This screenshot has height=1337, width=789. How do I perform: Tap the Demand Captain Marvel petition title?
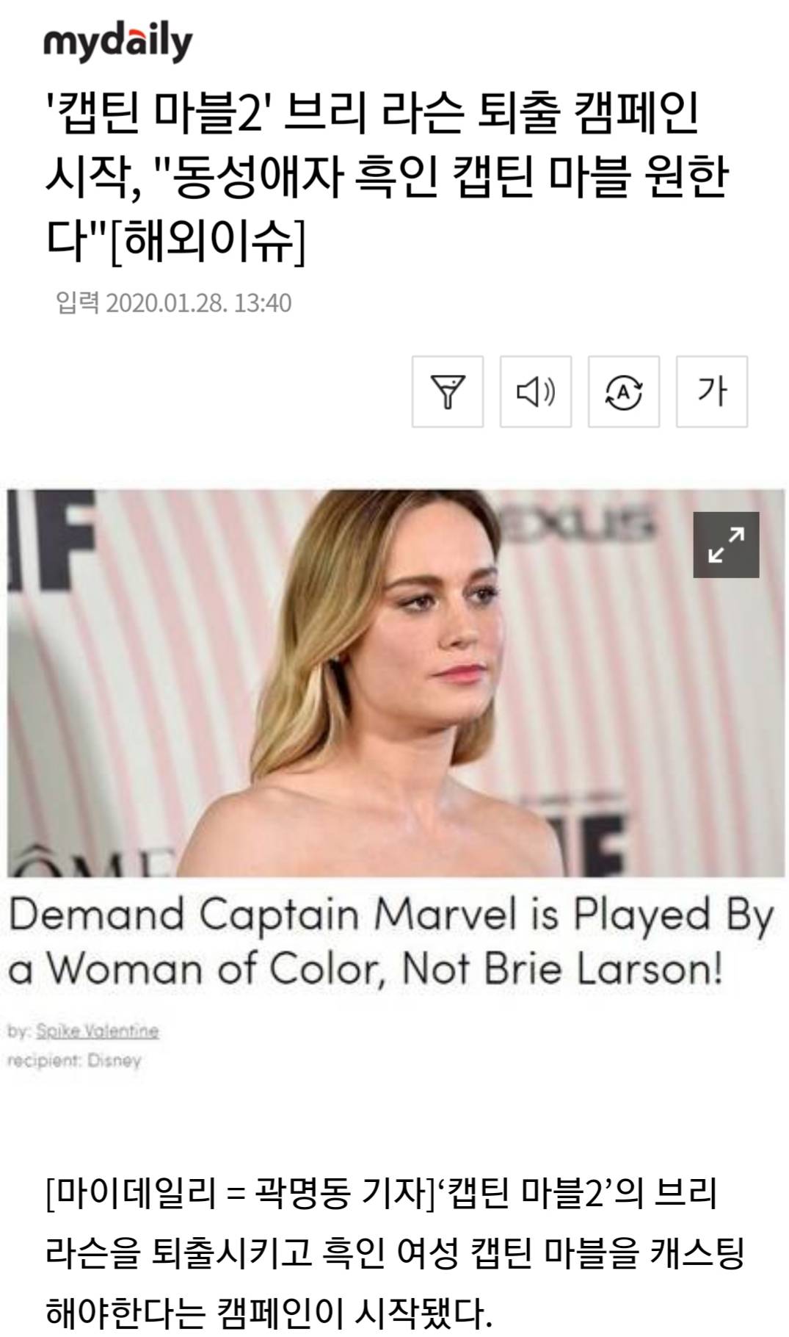tap(391, 942)
